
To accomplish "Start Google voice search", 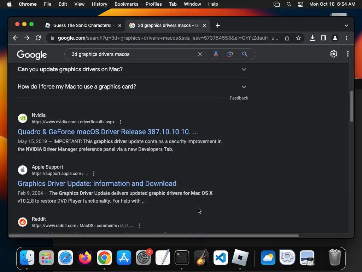I will (216, 54).
